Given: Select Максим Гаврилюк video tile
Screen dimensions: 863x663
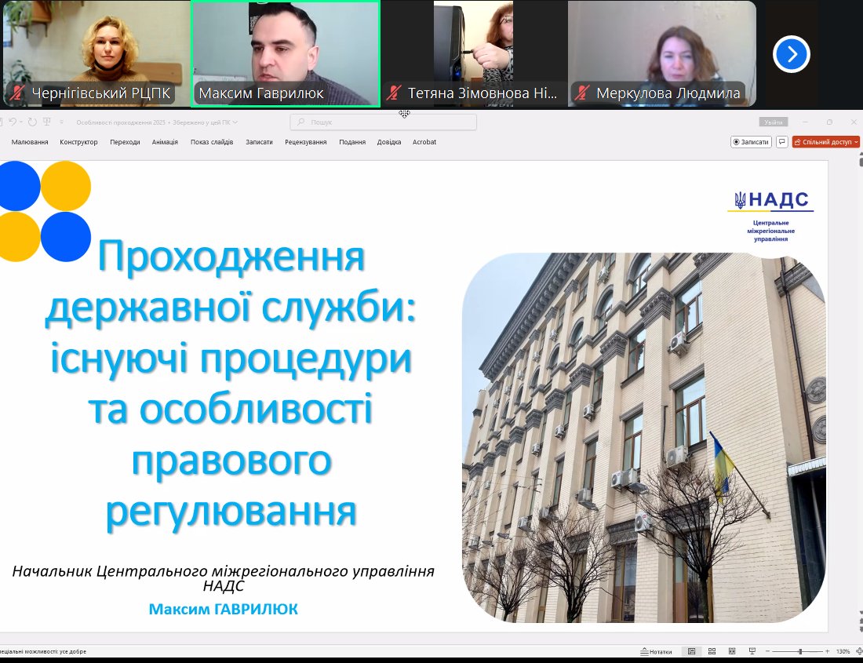Looking at the screenshot, I should point(286,53).
